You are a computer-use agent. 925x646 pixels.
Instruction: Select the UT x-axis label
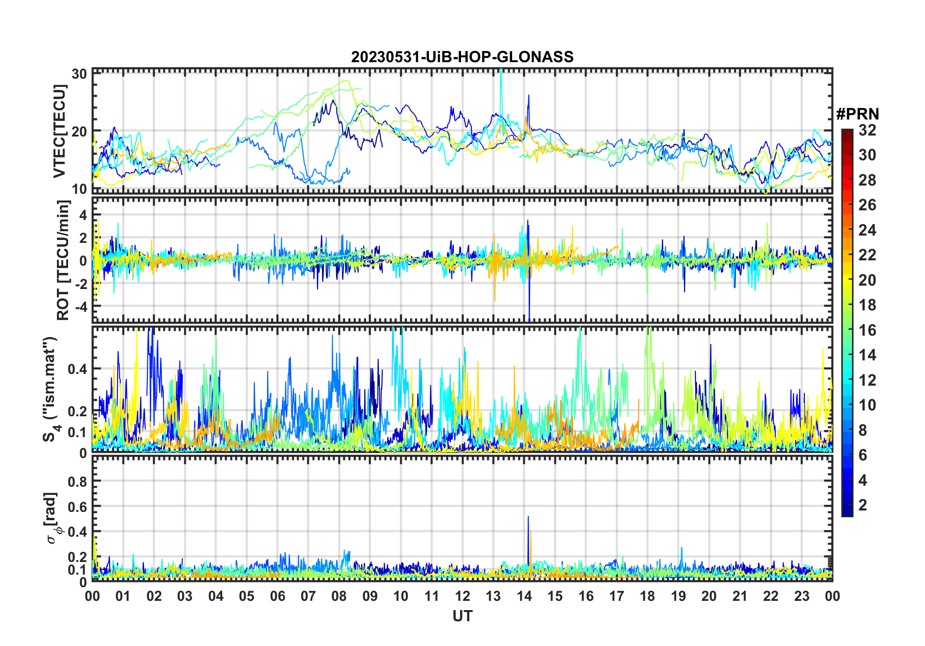pos(462,616)
